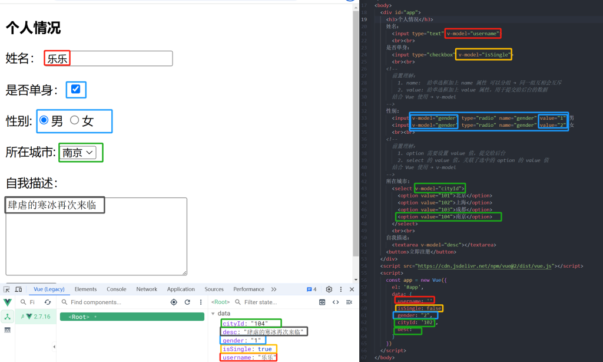Select the 女 radio button
This screenshot has width=603, height=362.
[x=75, y=120]
